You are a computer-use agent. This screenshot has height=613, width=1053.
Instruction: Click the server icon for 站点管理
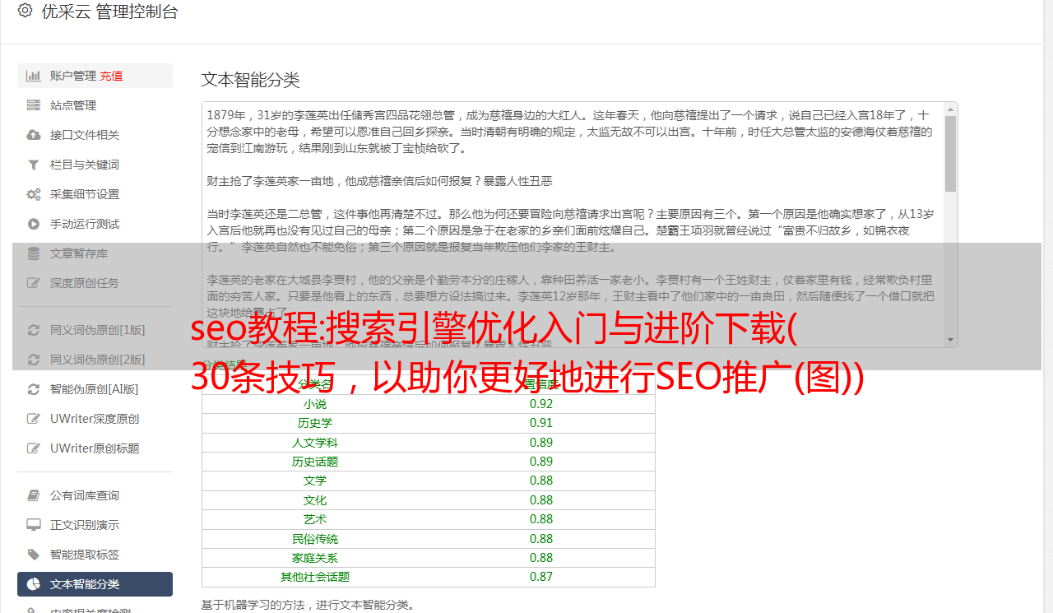tap(34, 105)
